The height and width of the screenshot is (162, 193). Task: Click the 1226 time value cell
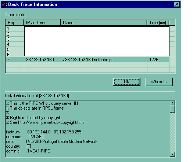(158, 60)
